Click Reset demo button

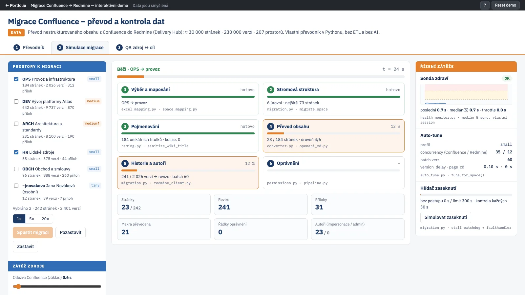coord(505,5)
